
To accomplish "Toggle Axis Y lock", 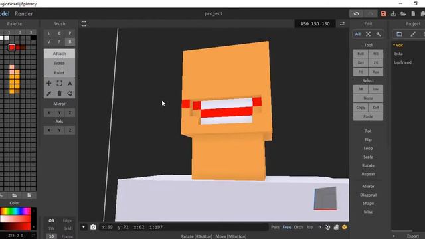I will click(x=59, y=130).
